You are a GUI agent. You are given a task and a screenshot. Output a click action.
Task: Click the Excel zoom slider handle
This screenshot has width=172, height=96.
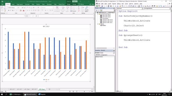pos(84,91)
